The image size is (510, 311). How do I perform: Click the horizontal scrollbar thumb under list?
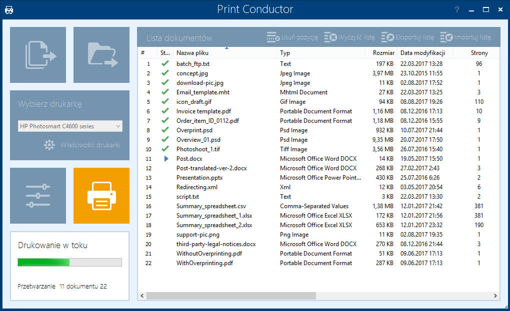(x=231, y=296)
